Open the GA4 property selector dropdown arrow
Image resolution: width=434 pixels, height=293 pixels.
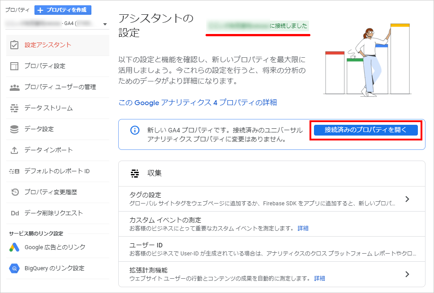[105, 24]
